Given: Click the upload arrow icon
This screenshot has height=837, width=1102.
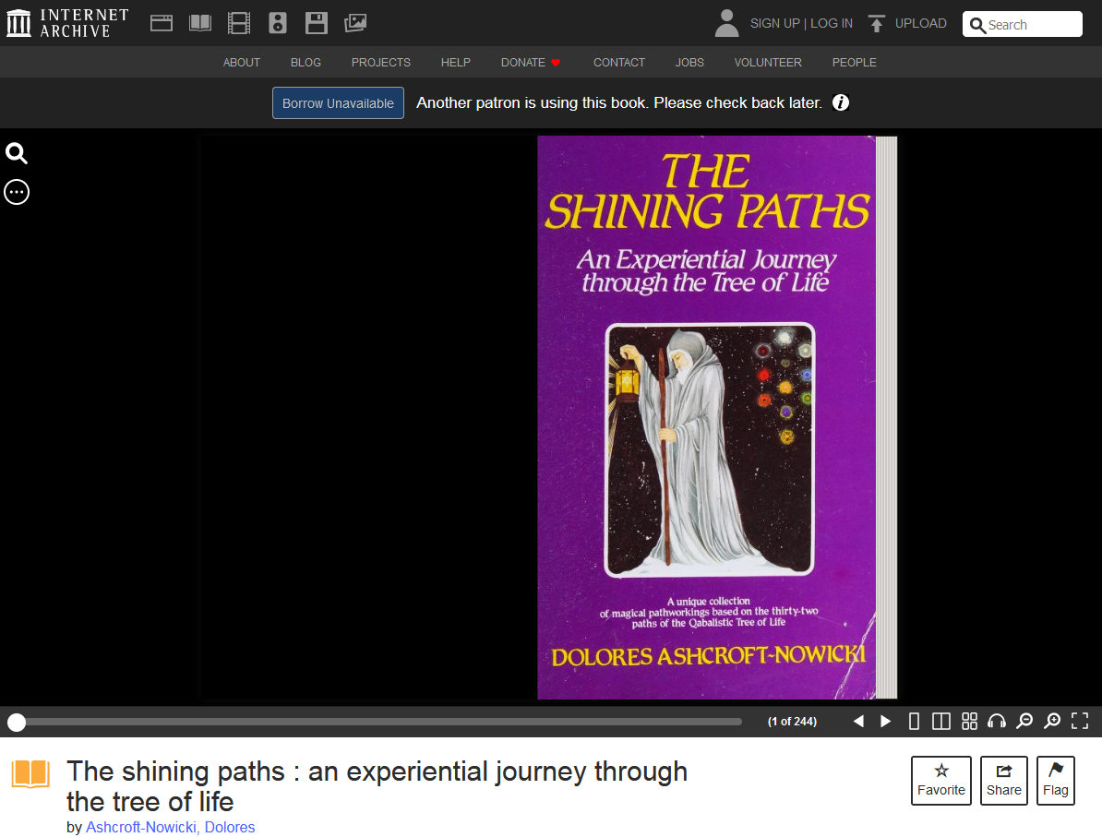Looking at the screenshot, I should (876, 24).
